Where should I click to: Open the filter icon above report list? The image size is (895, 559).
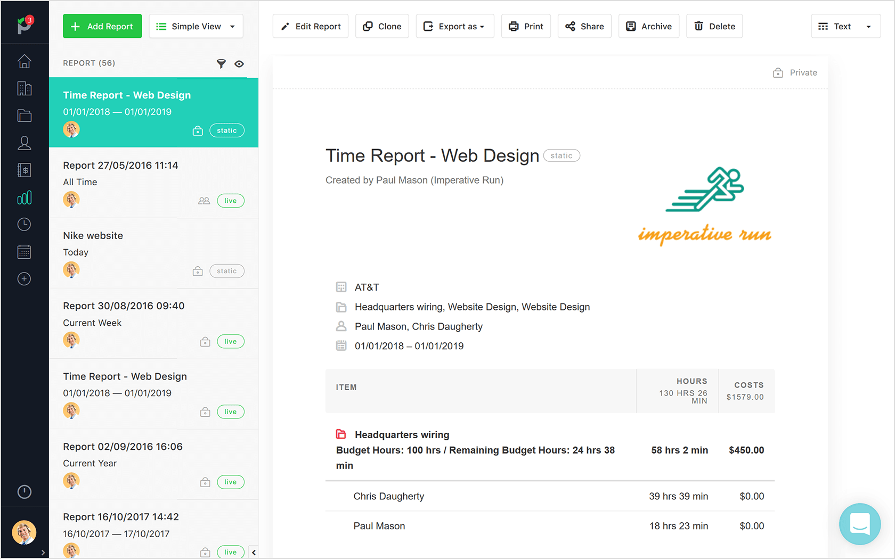221,63
